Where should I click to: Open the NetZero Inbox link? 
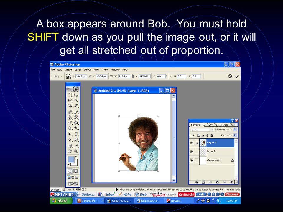click(106, 195)
